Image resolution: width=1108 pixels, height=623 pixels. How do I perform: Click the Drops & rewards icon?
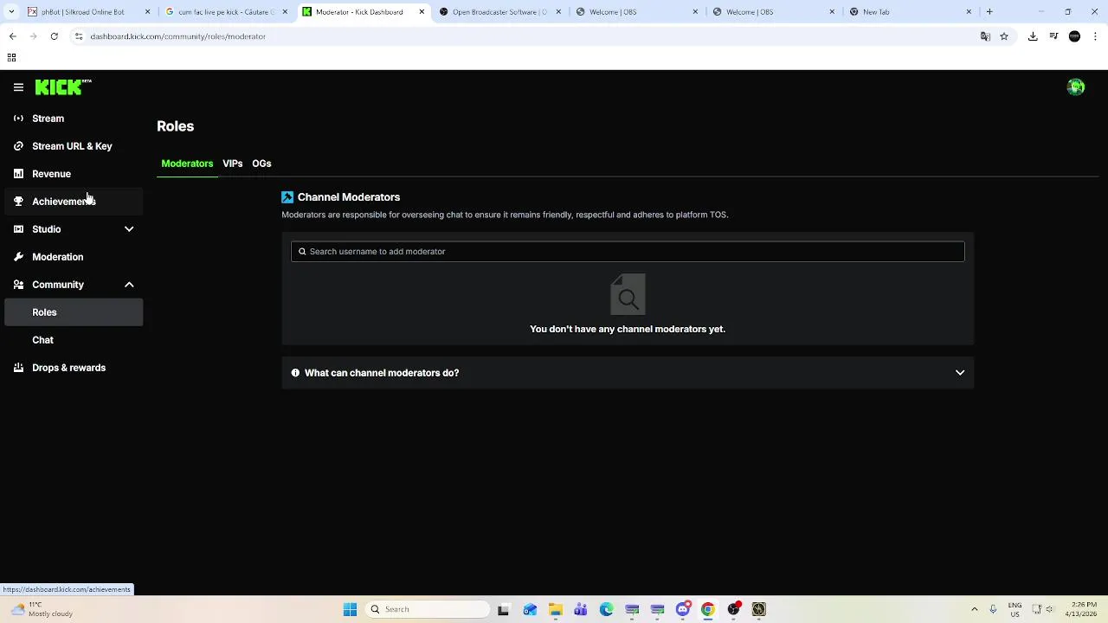(18, 368)
